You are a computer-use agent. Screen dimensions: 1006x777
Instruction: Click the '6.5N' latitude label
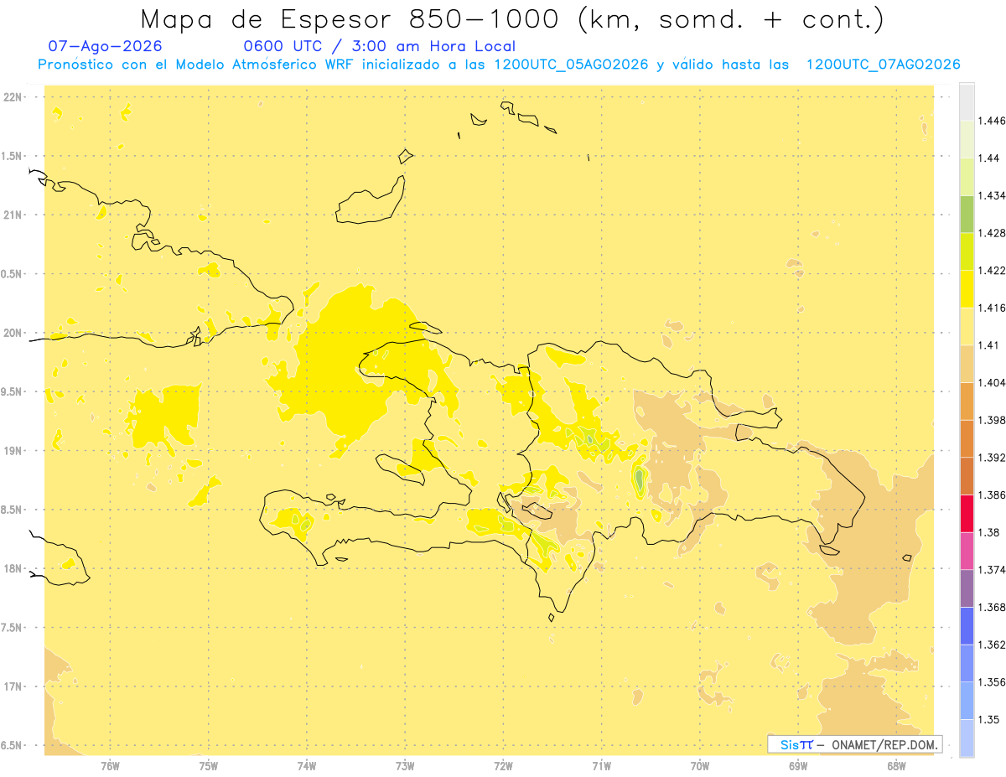[13, 745]
